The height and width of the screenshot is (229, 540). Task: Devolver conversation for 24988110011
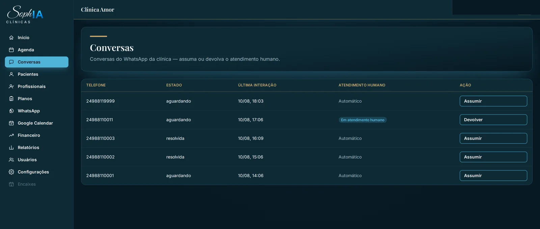coord(493,120)
